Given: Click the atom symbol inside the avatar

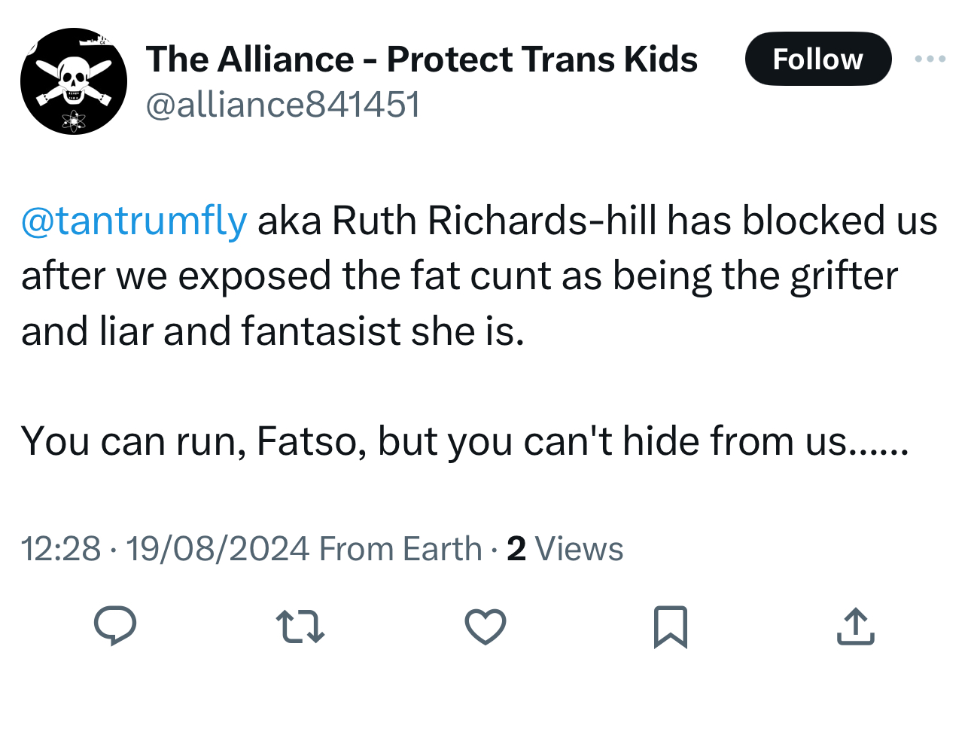Looking at the screenshot, I should pyautogui.click(x=74, y=119).
